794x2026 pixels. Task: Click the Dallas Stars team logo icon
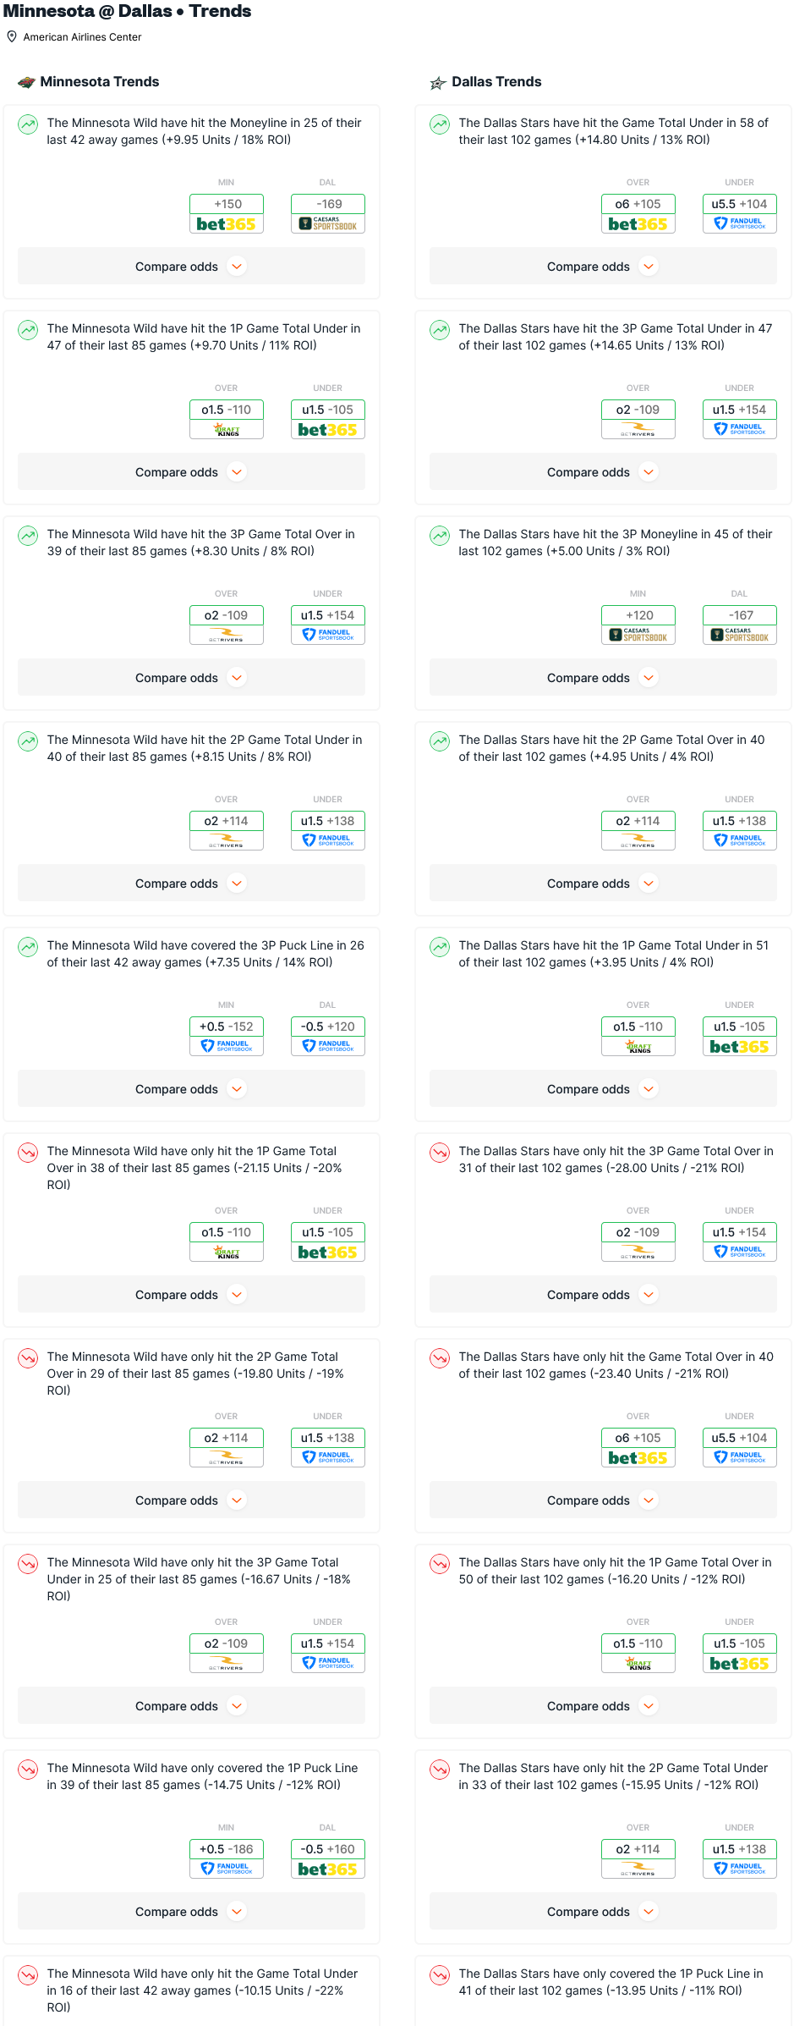click(x=438, y=83)
